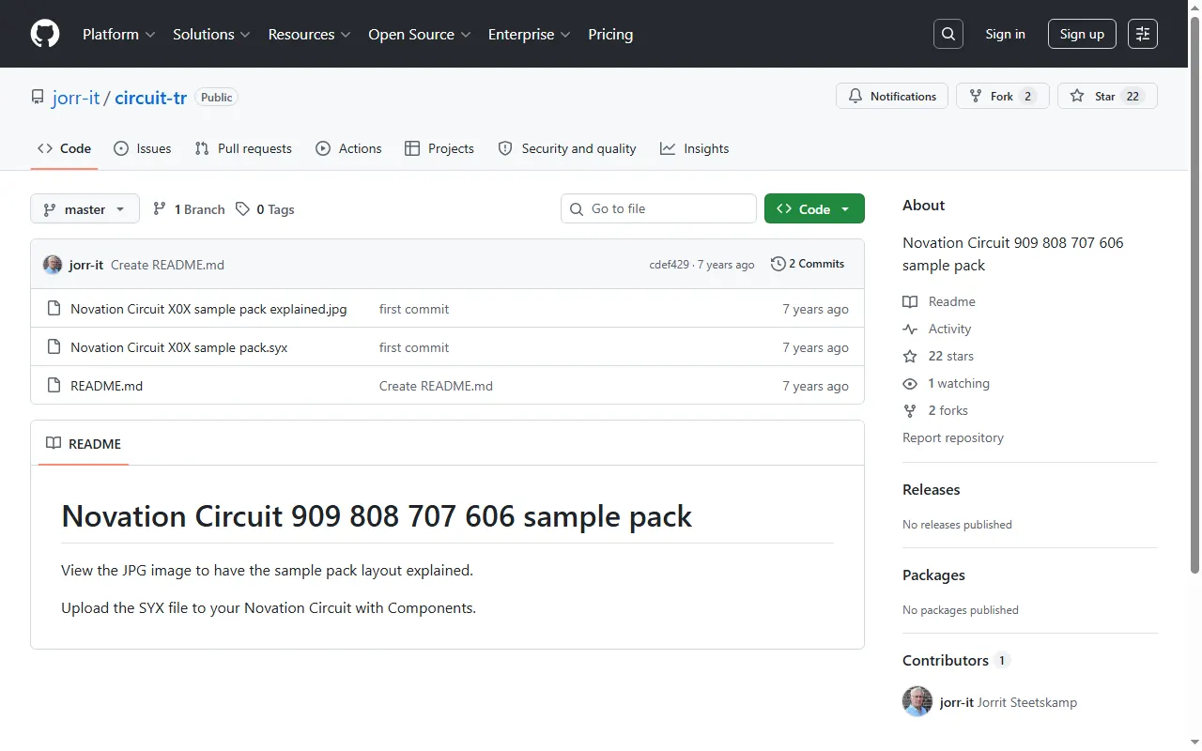The height and width of the screenshot is (751, 1202).
Task: Click jorr-it avatar in commit row
Action: (x=53, y=265)
